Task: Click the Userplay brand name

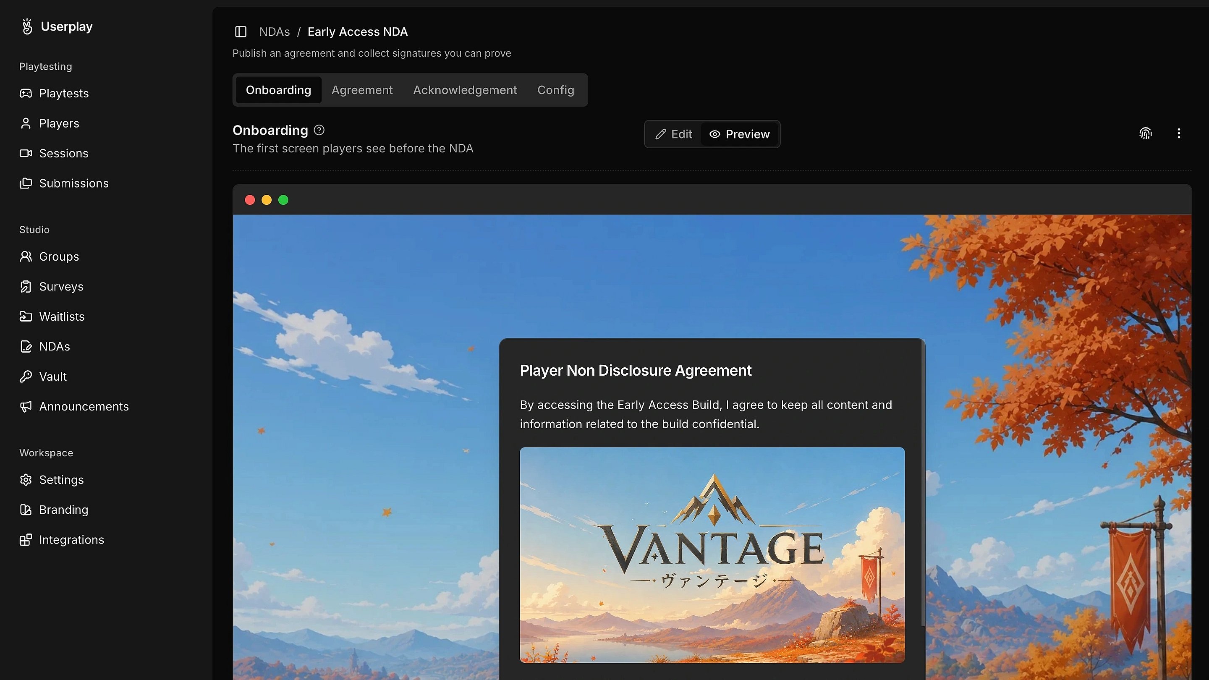Action: click(67, 26)
